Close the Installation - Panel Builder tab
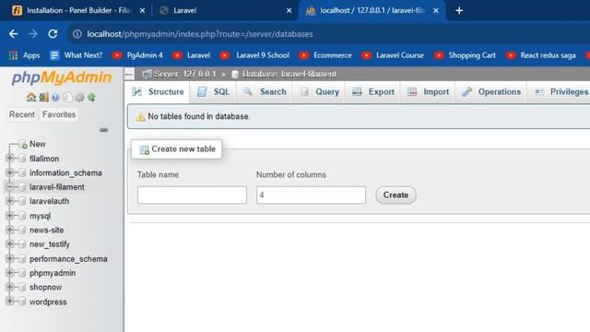The width and height of the screenshot is (590, 332). click(142, 10)
